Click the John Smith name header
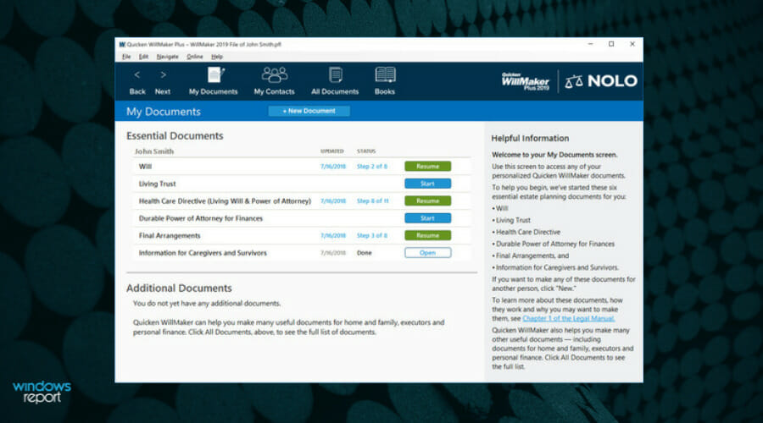763x423 pixels. [154, 151]
